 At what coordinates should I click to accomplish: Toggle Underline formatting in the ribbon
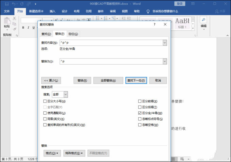click(x=34, y=28)
